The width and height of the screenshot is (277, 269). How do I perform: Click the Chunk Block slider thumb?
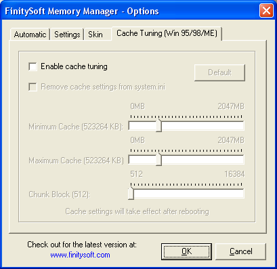click(131, 193)
